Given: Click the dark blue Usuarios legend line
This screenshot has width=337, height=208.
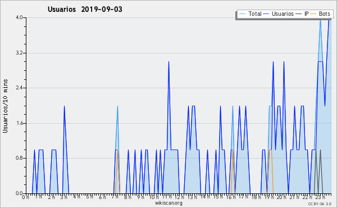Looking at the screenshot, I should (266, 13).
